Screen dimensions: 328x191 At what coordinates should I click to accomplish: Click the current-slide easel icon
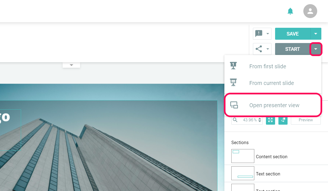233,82
